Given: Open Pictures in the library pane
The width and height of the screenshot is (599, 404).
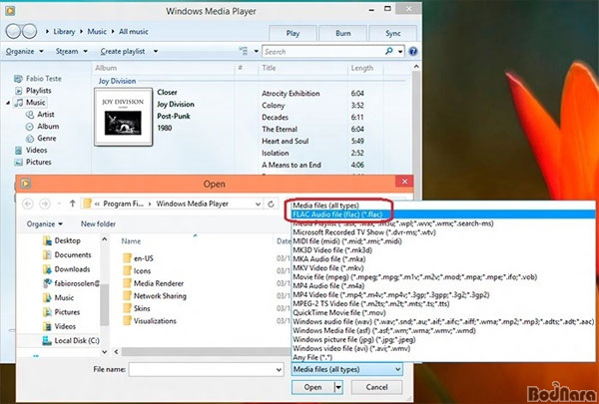Looking at the screenshot, I should click(x=38, y=162).
